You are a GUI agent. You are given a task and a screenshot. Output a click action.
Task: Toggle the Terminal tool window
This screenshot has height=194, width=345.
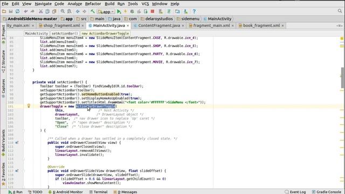pos(98,192)
